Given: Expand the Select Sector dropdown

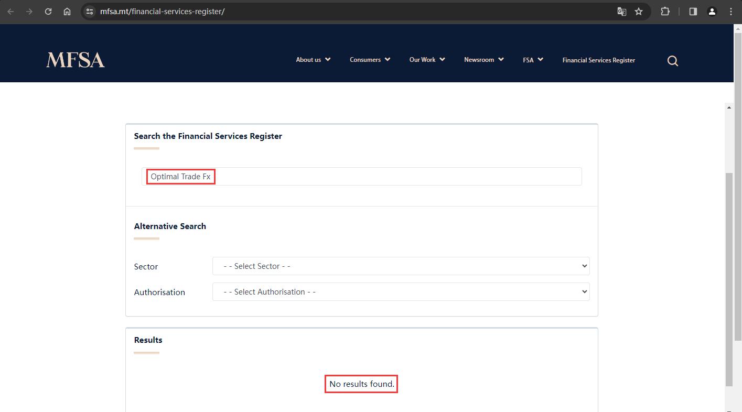Looking at the screenshot, I should [x=401, y=266].
